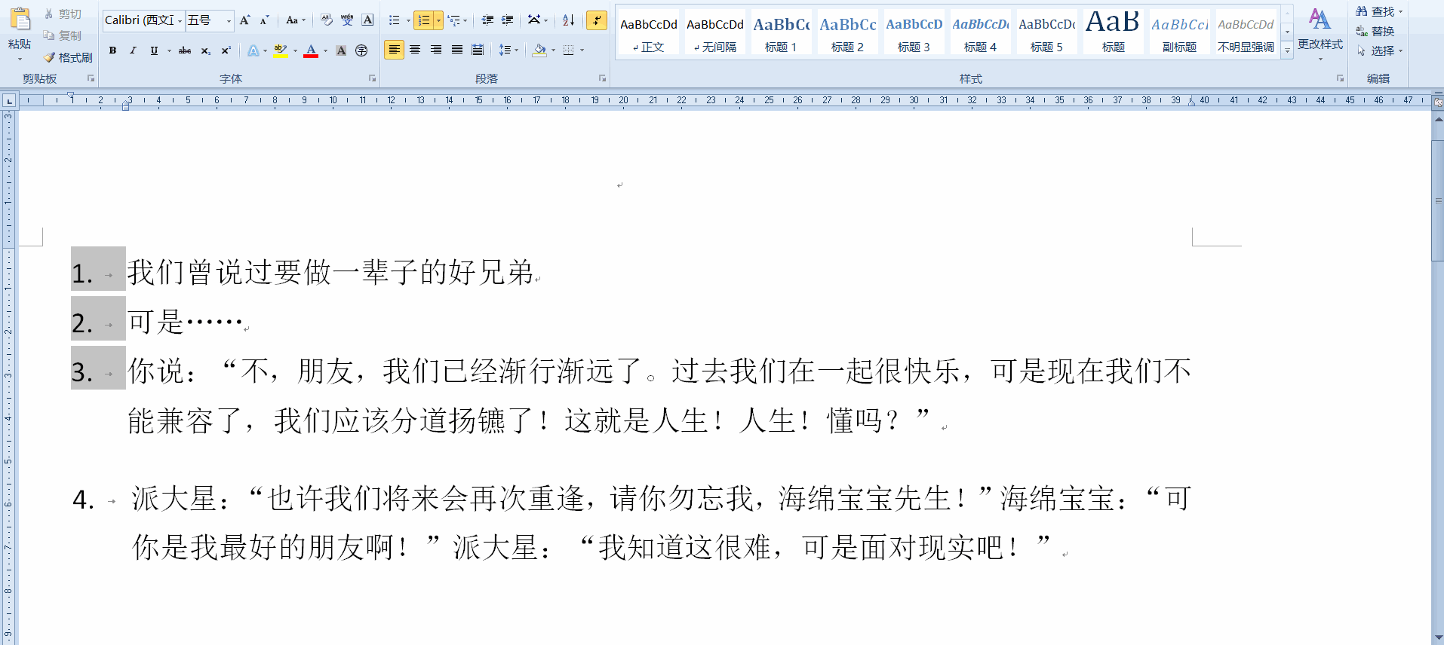Apply the 正文 (Normal) style
The width and height of the screenshot is (1444, 645).
649,33
